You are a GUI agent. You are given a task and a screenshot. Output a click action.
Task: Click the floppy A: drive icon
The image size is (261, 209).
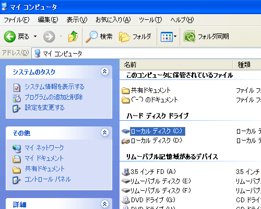click(126, 172)
